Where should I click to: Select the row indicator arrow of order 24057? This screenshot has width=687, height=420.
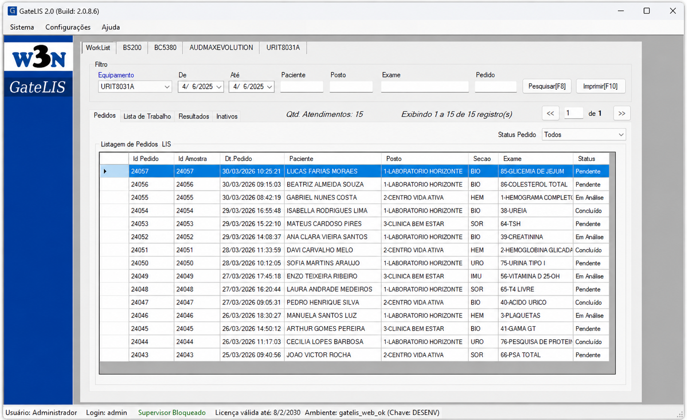(x=105, y=171)
